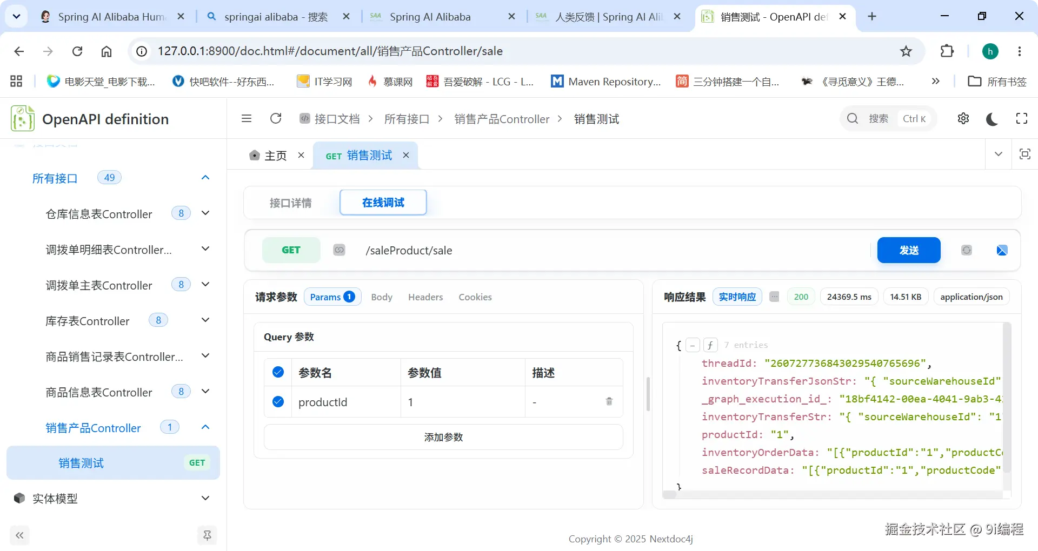The width and height of the screenshot is (1038, 551).
Task: Open the apps grid in bookmarks bar
Action: coord(16,82)
